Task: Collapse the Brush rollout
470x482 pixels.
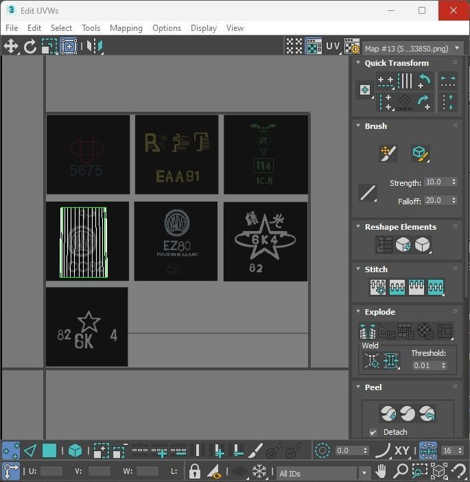Action: point(358,125)
